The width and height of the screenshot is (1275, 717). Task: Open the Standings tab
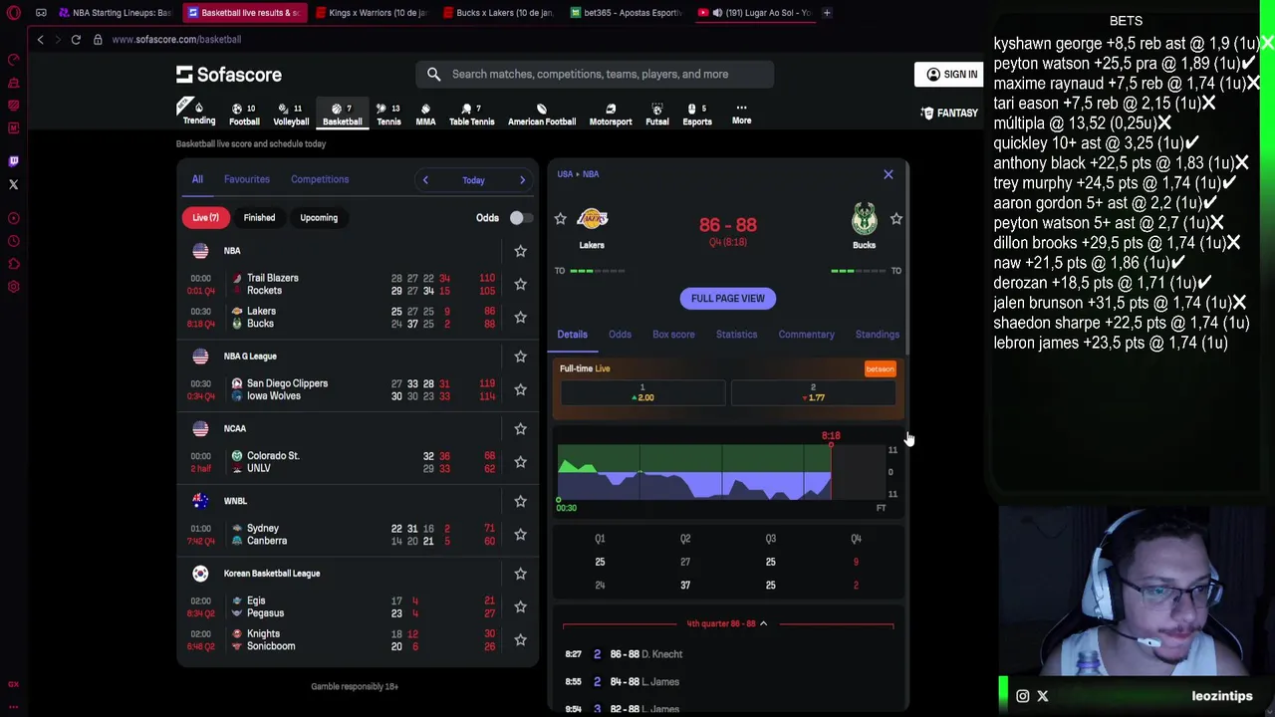click(x=878, y=335)
